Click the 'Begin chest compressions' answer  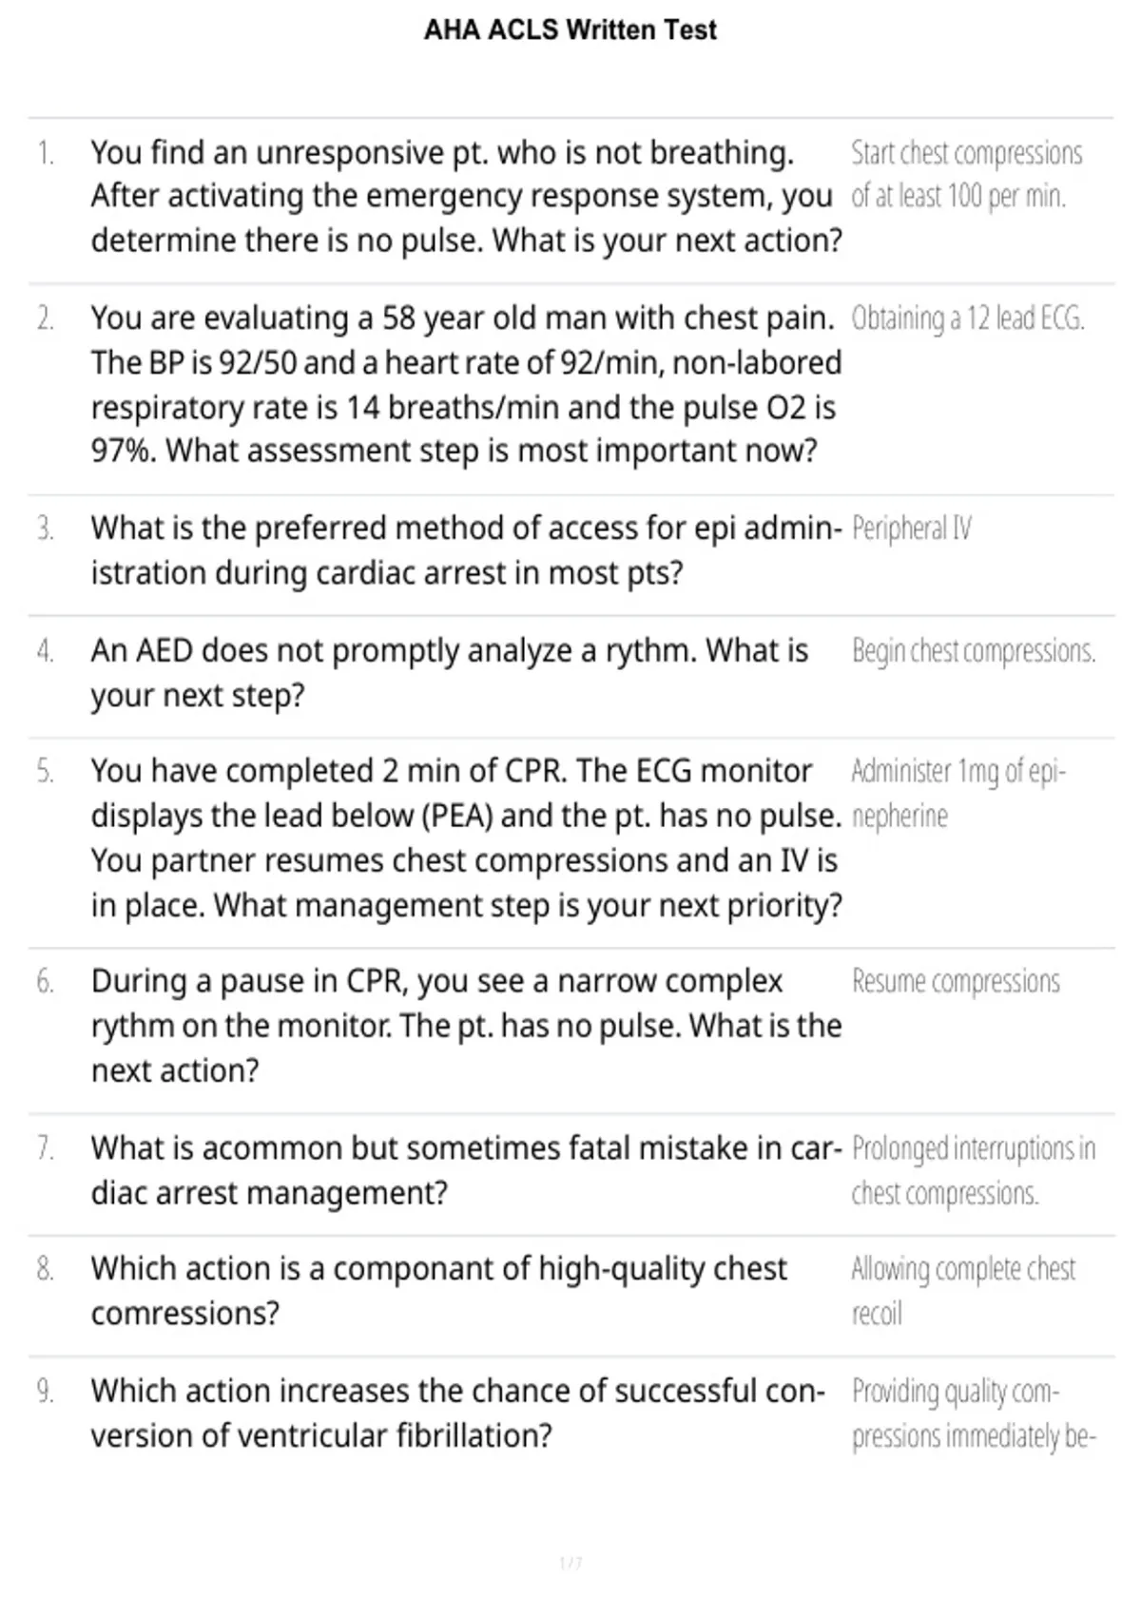click(x=974, y=651)
